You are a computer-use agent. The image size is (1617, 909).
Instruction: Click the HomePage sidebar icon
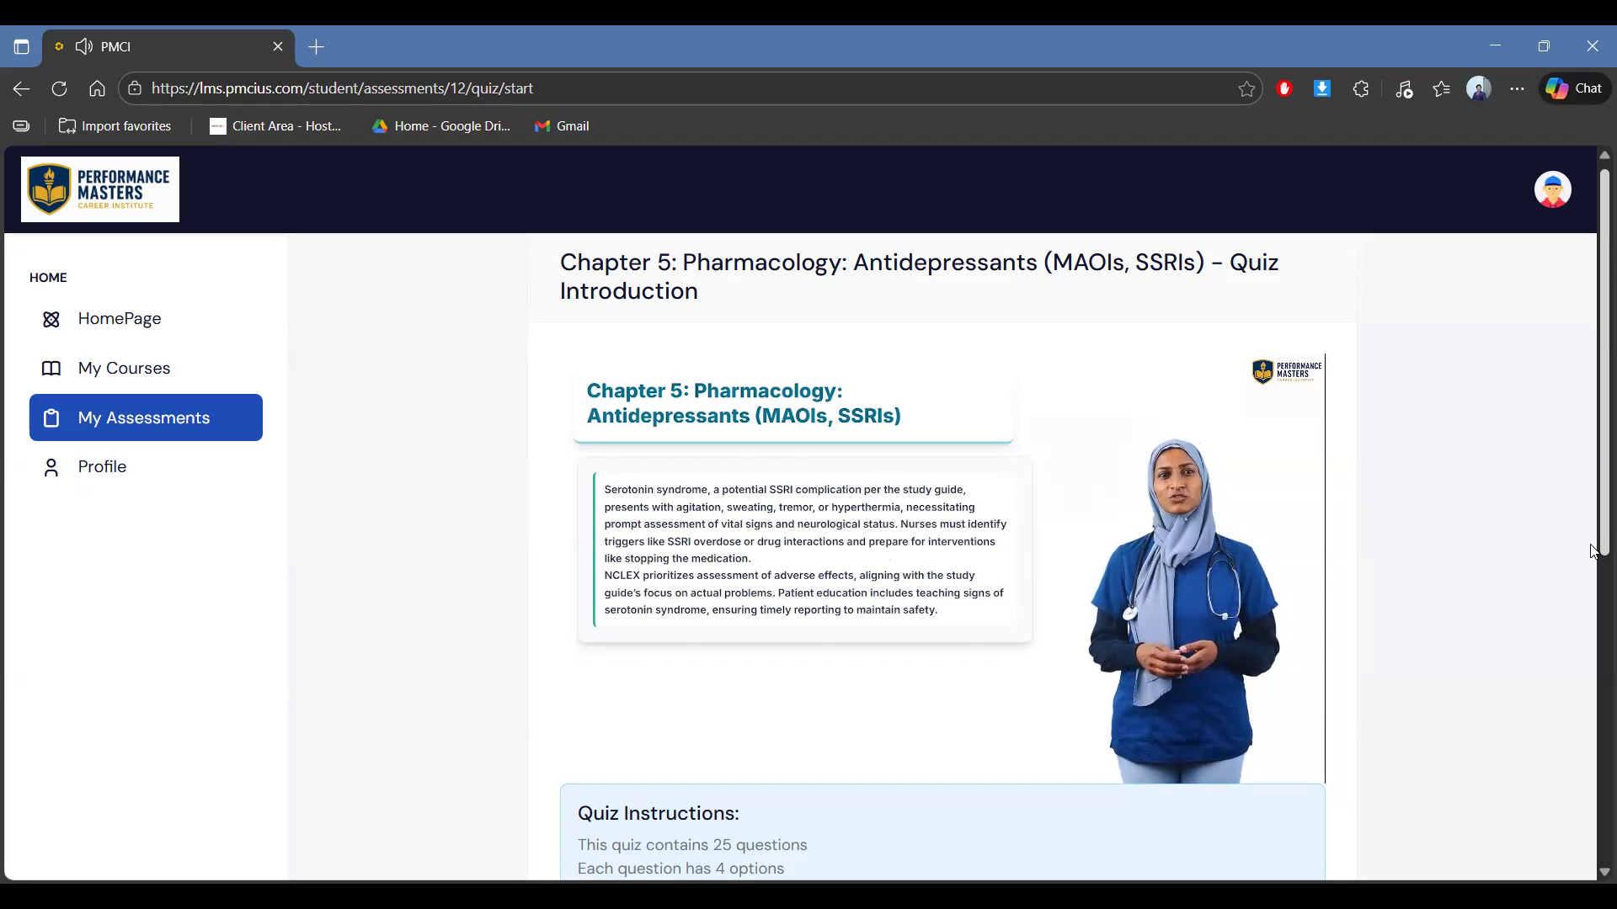[x=51, y=319]
